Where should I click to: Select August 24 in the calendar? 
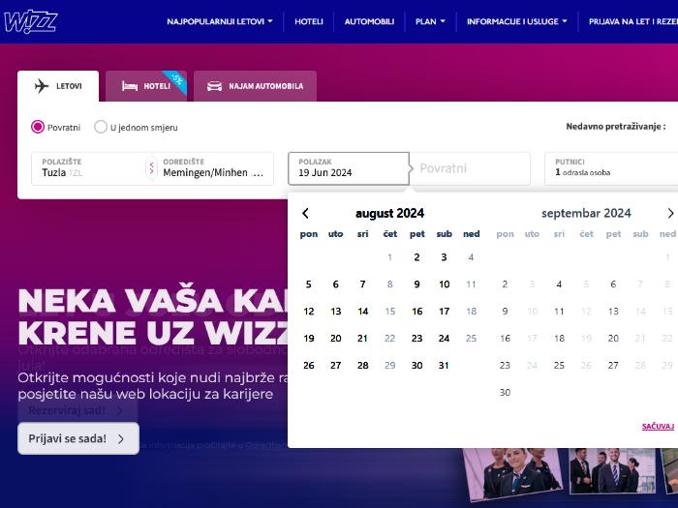pos(444,339)
